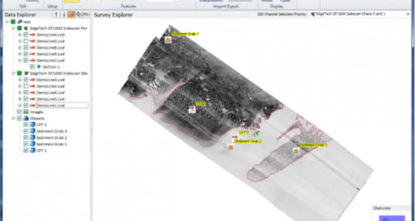Click the highlighted orange Data Explorer toolbar icon
The image size is (415, 221).
tap(70, 15)
